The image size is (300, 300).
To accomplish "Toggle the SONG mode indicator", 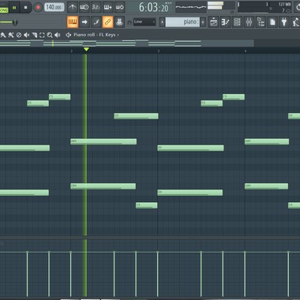I will coord(4,10).
